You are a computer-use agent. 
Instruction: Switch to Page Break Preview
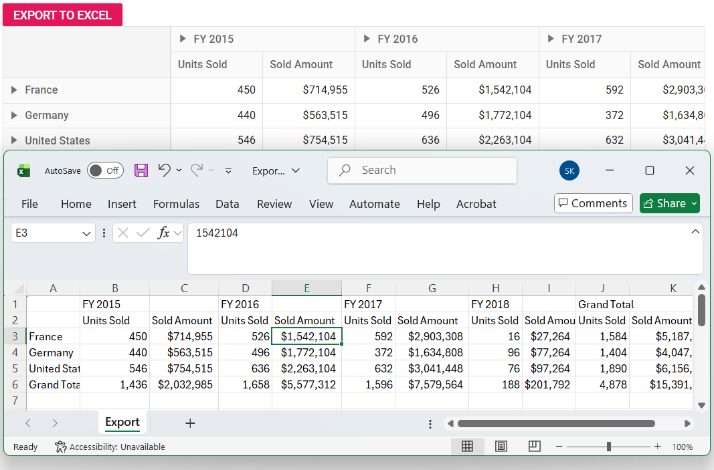[535, 447]
